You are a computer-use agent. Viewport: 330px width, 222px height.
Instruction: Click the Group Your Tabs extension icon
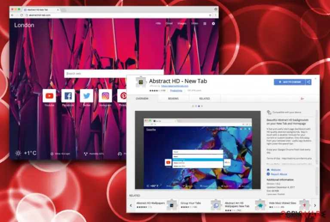coord(216,205)
